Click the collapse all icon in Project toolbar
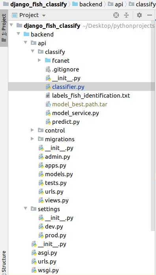This screenshot has width=156, height=275. coord(126,15)
